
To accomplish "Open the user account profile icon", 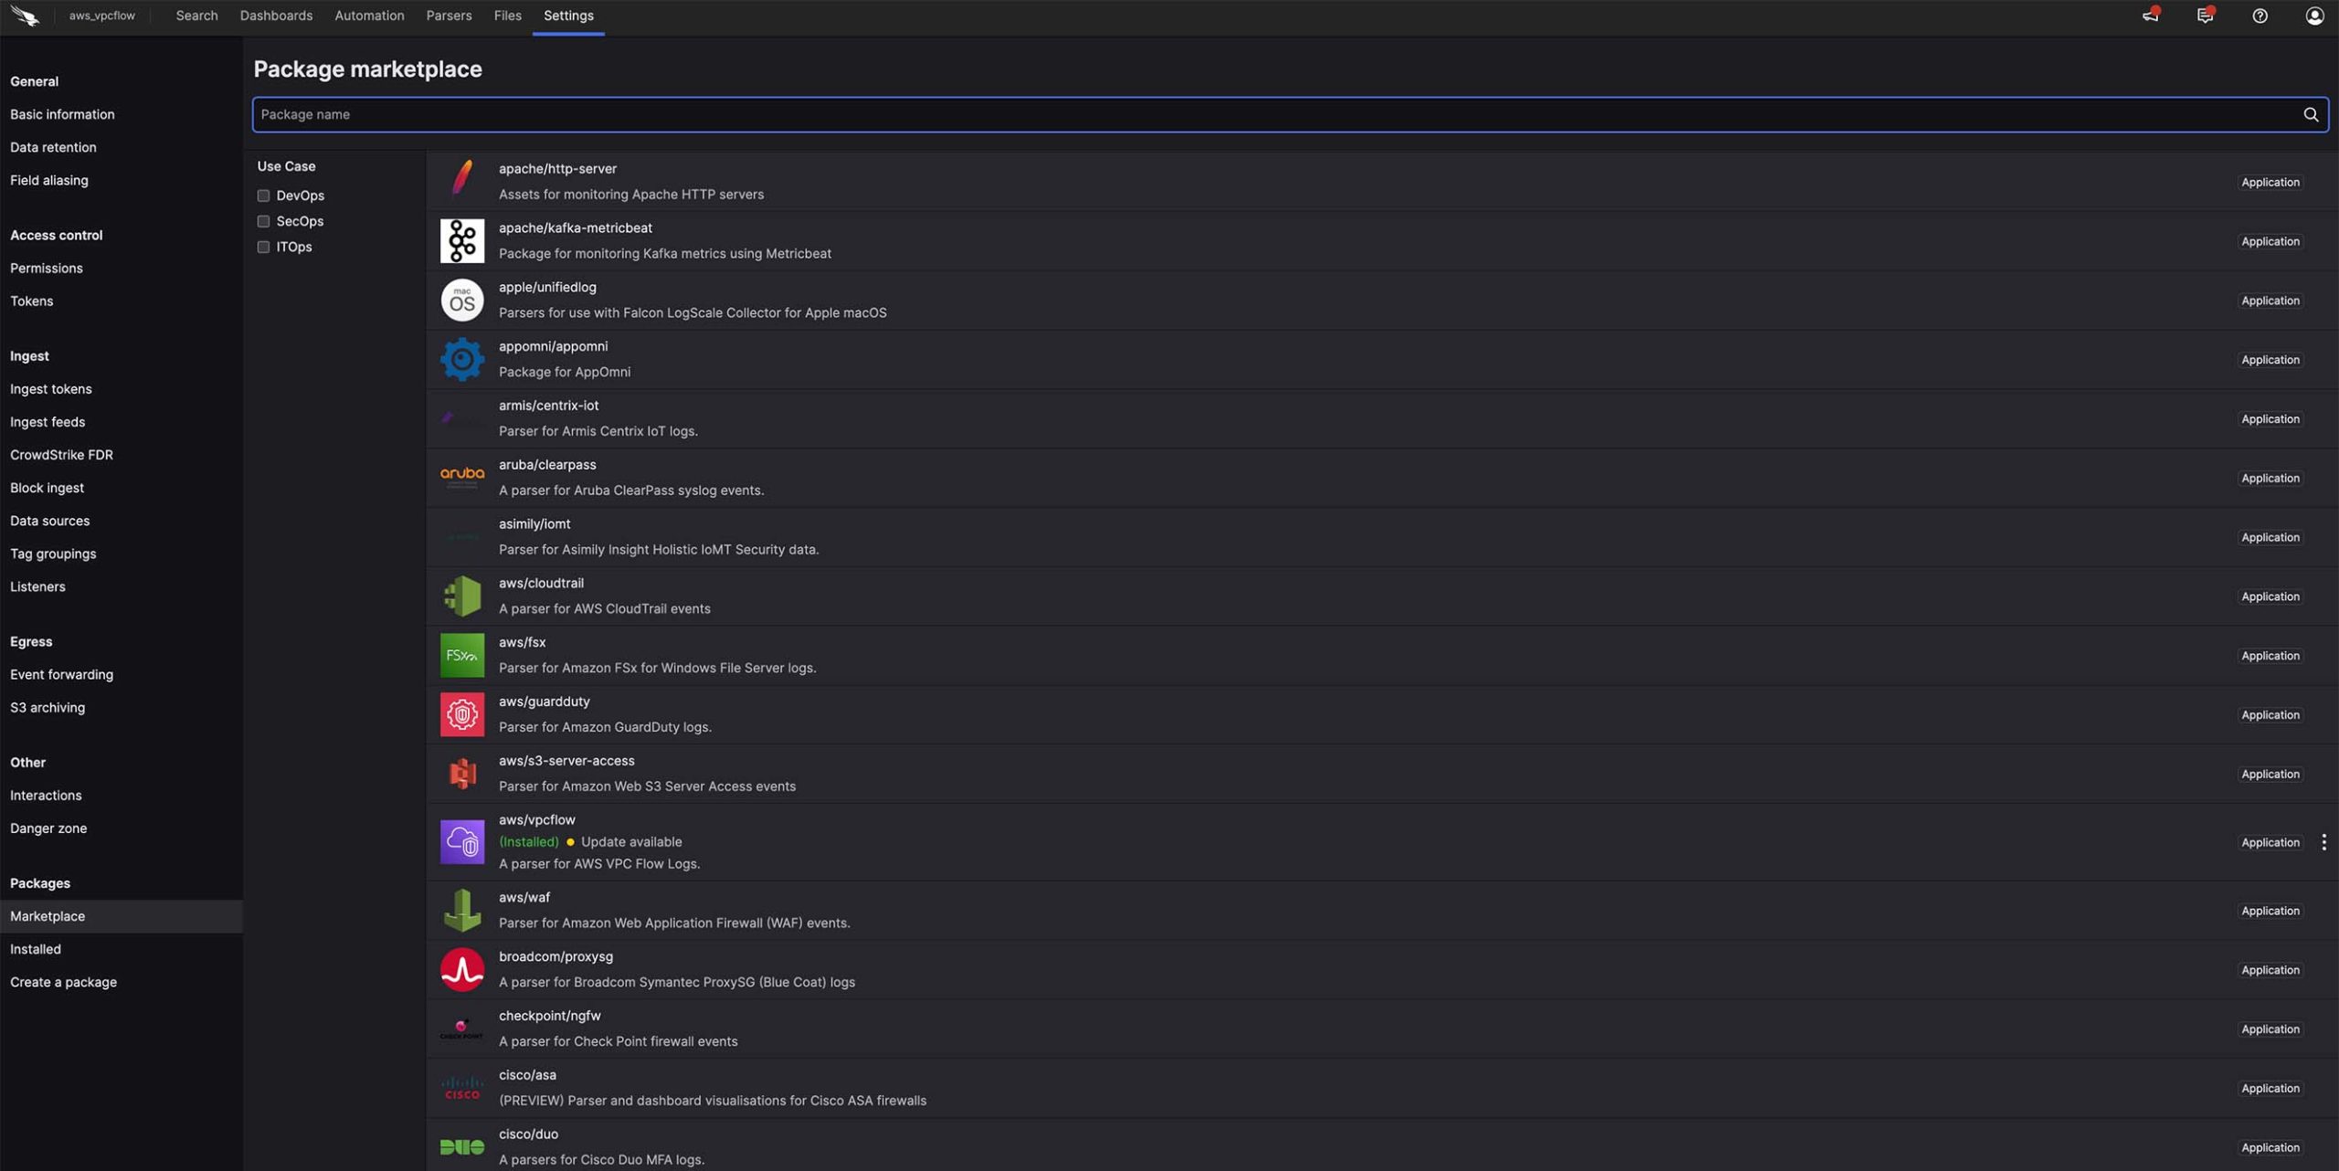I will pos(2314,16).
